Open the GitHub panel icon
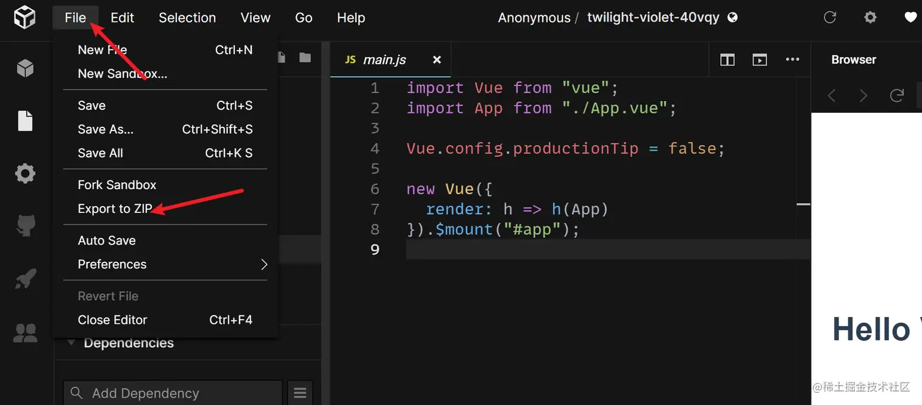 [25, 226]
